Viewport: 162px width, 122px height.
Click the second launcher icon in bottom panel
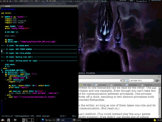[9, 120]
